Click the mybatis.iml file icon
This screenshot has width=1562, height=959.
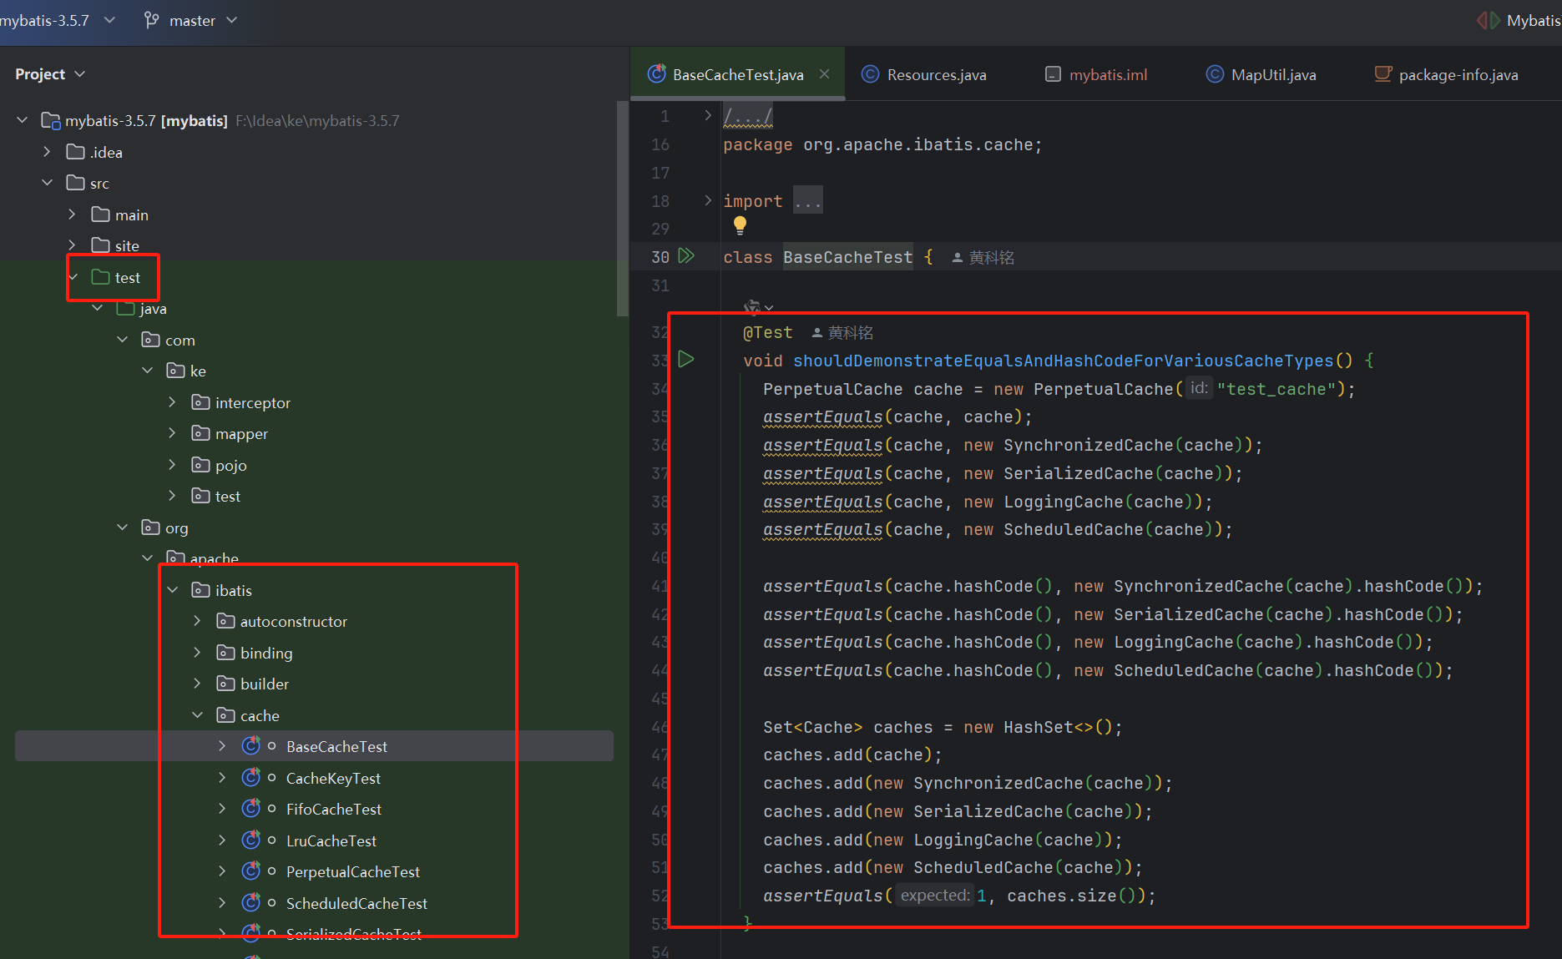click(1053, 74)
